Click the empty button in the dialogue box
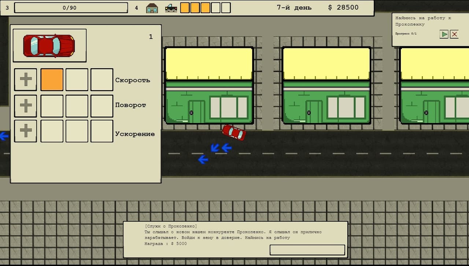This screenshot has height=266, width=469. 307,250
